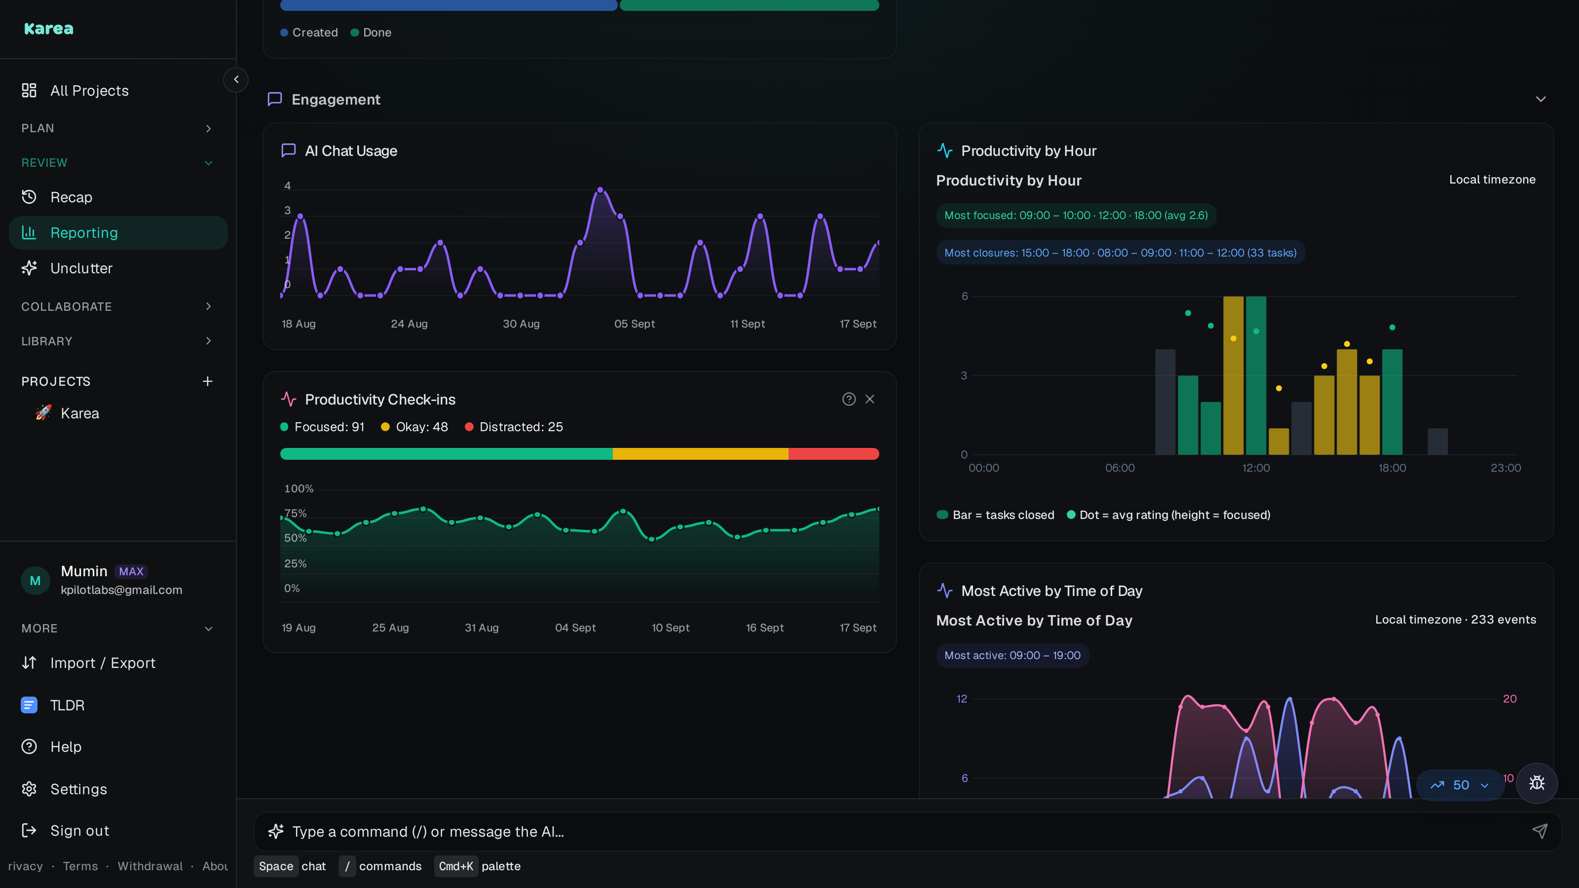
Task: Click the send message paper plane icon
Action: pyautogui.click(x=1539, y=831)
